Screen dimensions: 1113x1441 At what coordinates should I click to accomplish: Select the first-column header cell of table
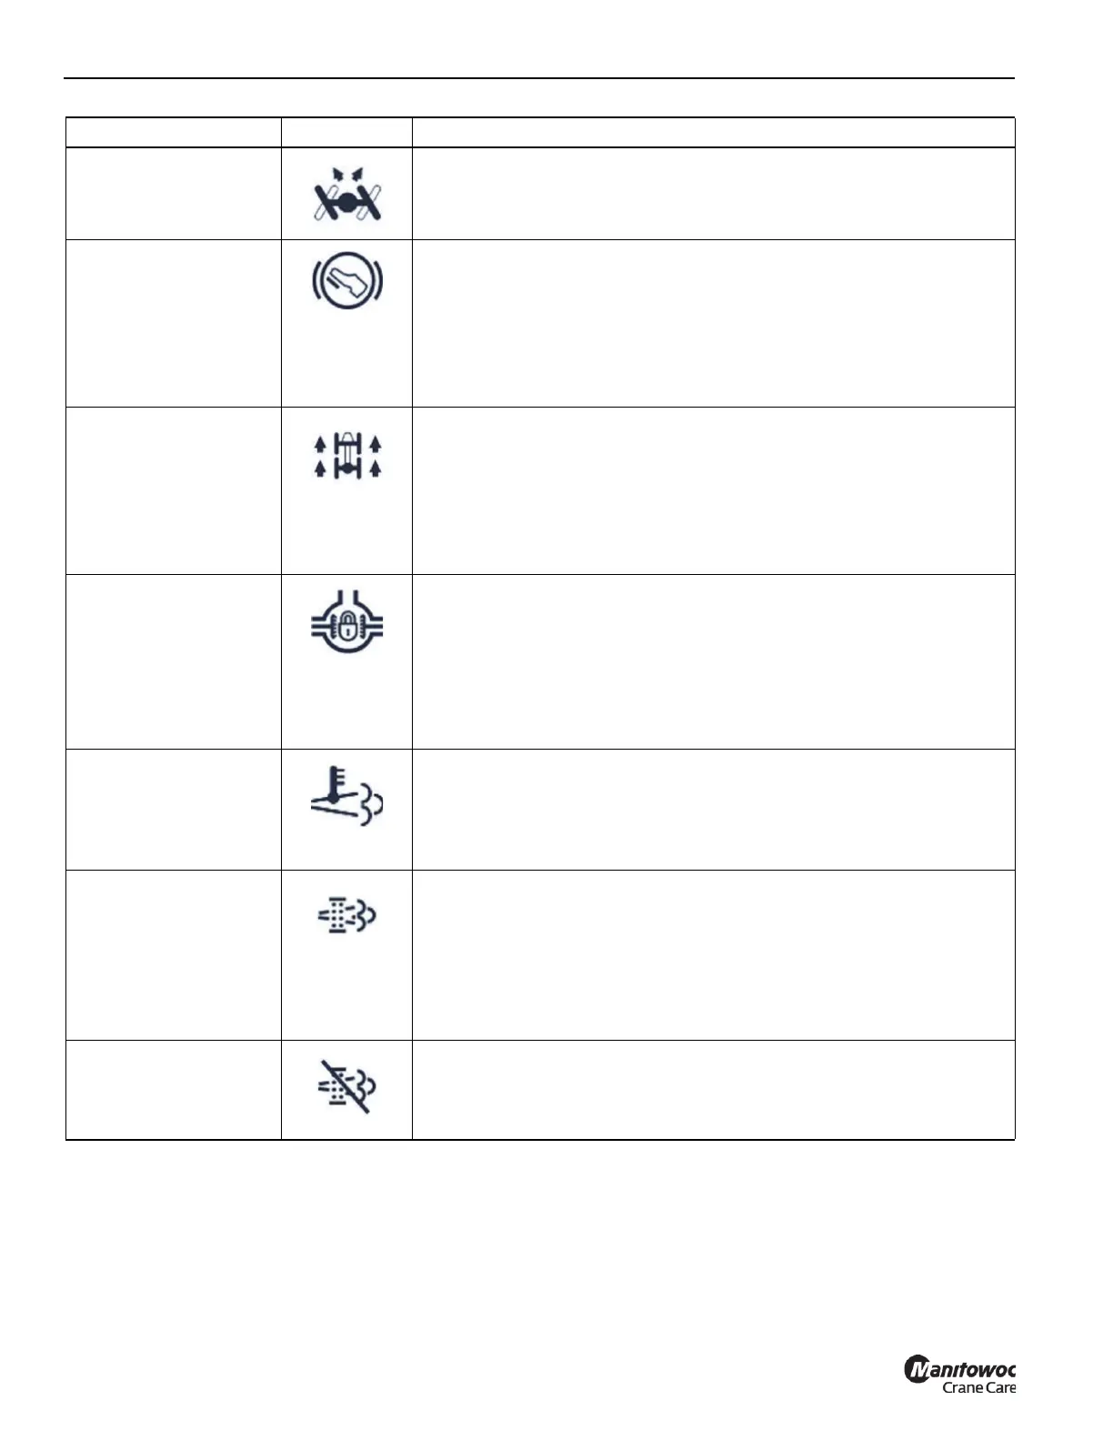tap(173, 132)
